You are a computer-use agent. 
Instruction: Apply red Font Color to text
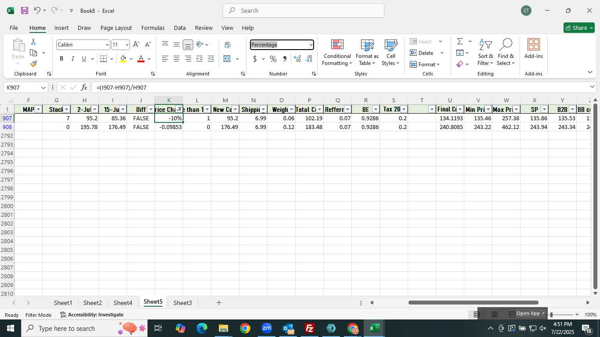click(141, 59)
